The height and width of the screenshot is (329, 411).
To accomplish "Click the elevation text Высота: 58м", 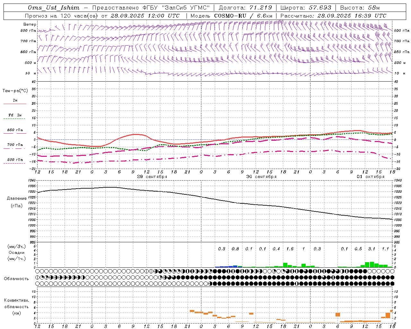I will [360, 8].
